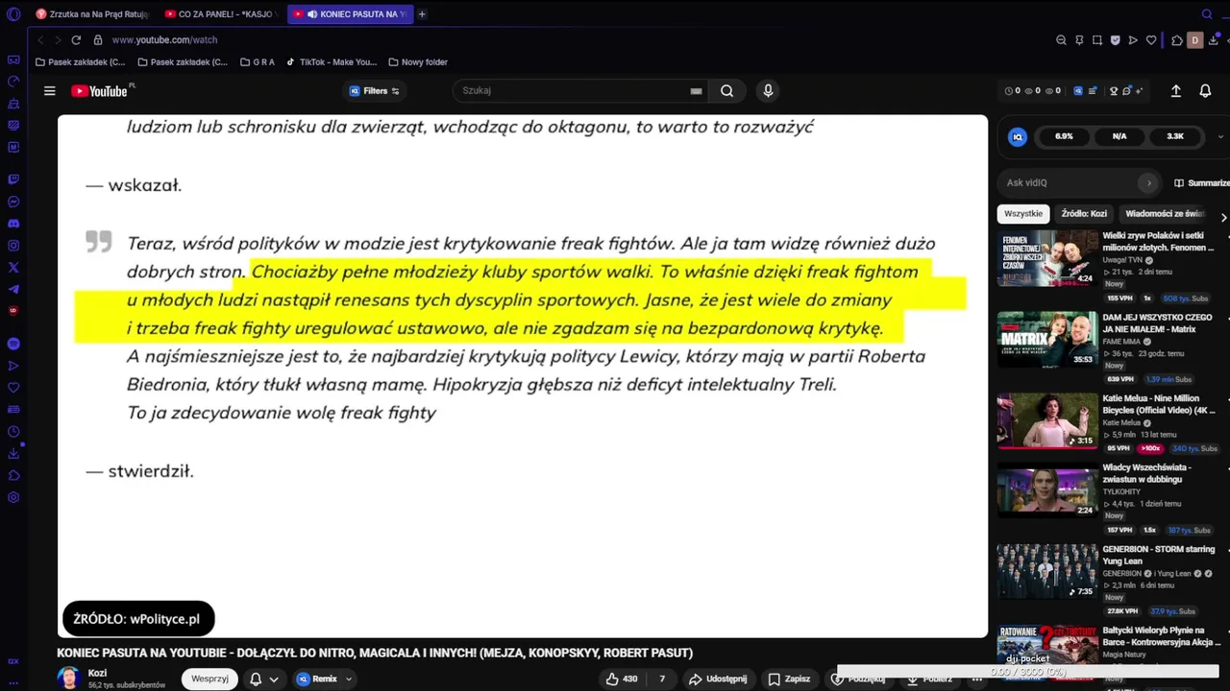Select the Źródło: Kozi chip
Screen dimensions: 1230x691
point(1084,214)
